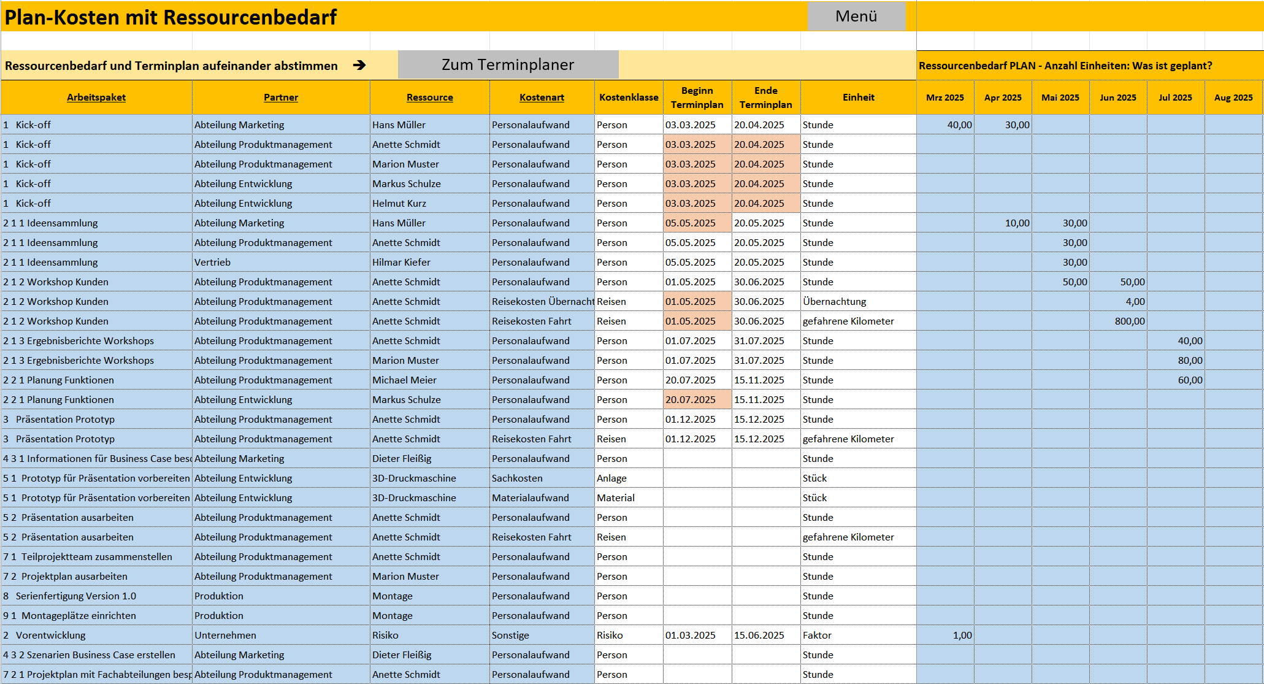Image resolution: width=1264 pixels, height=684 pixels.
Task: Select the 'Übernachtung' unit cell
Action: coord(859,301)
